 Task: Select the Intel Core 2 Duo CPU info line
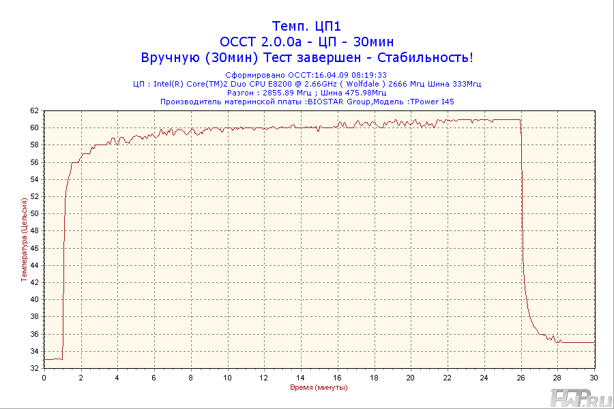306,84
